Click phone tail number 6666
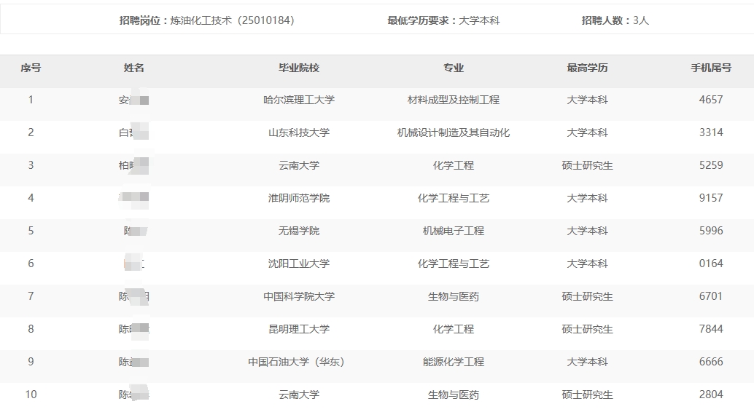Viewport: 754px width, 412px height. (x=711, y=362)
